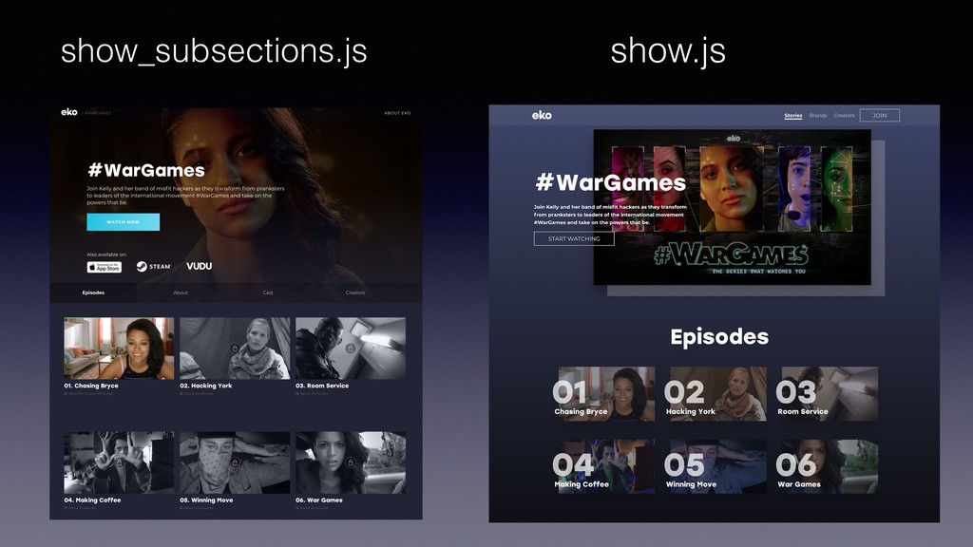The width and height of the screenshot is (973, 547).
Task: Open episode card 03 Room Service in show.js
Action: (x=828, y=394)
